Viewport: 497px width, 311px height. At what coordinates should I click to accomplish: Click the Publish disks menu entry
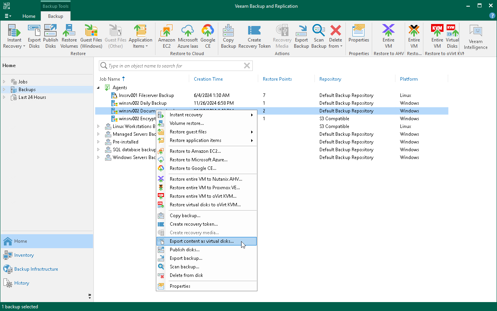point(185,249)
